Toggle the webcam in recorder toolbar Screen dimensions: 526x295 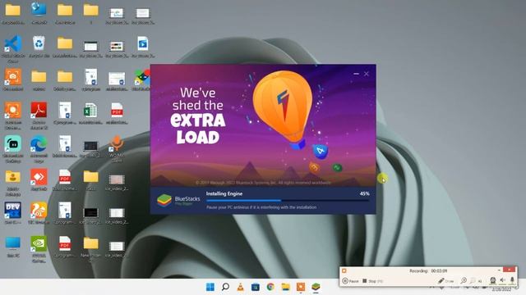point(493,280)
